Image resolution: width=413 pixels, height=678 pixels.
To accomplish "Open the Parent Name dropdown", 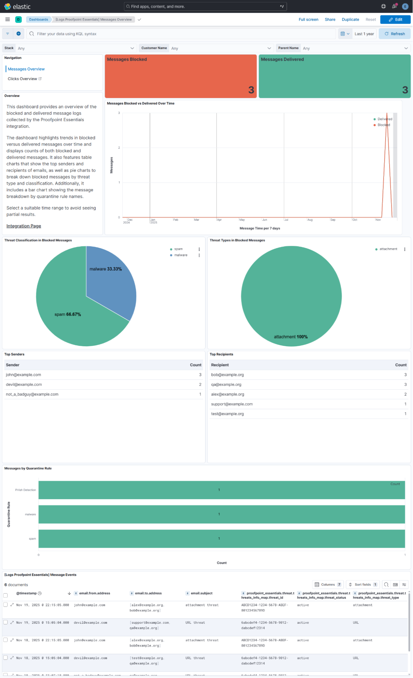I will [355, 48].
